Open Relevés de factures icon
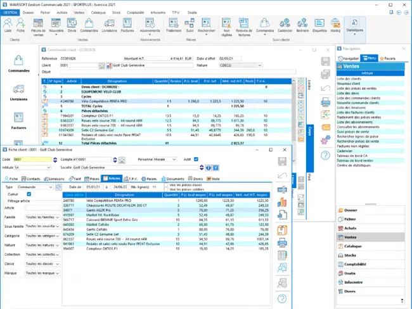The height and width of the screenshot is (309, 412). [244, 27]
